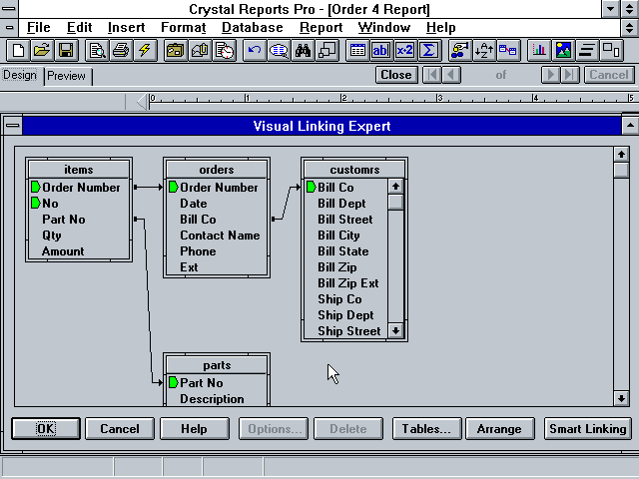Click the items table title bar

tap(79, 169)
